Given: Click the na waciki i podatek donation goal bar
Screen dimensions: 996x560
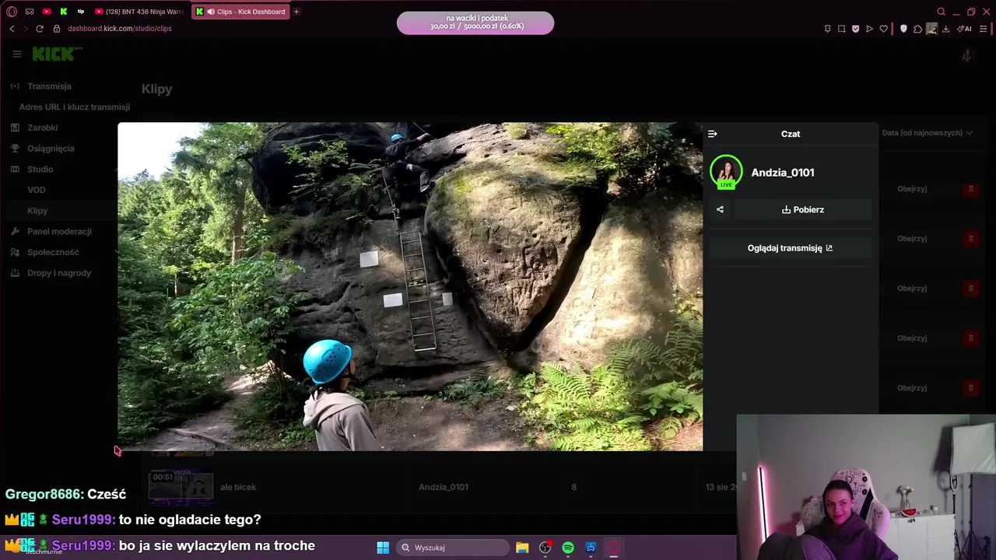Looking at the screenshot, I should pyautogui.click(x=475, y=23).
